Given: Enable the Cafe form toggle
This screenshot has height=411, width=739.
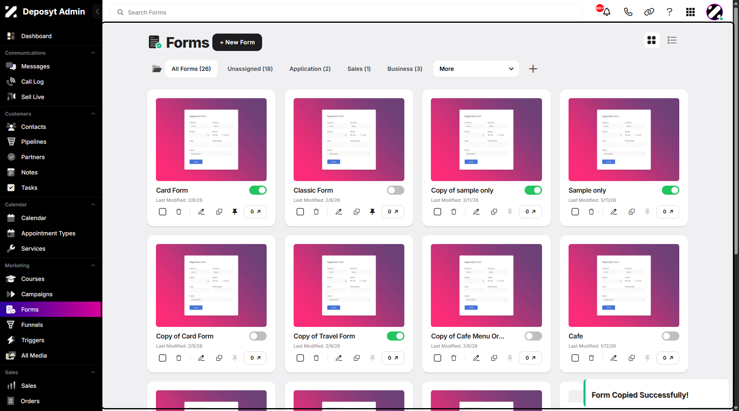Looking at the screenshot, I should click(671, 336).
